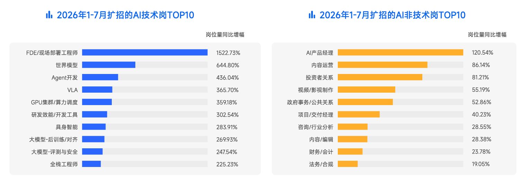Click the blue bar chart icon beside AI技术岗 title
This screenshot has height=177, width=524.
(x=49, y=15)
